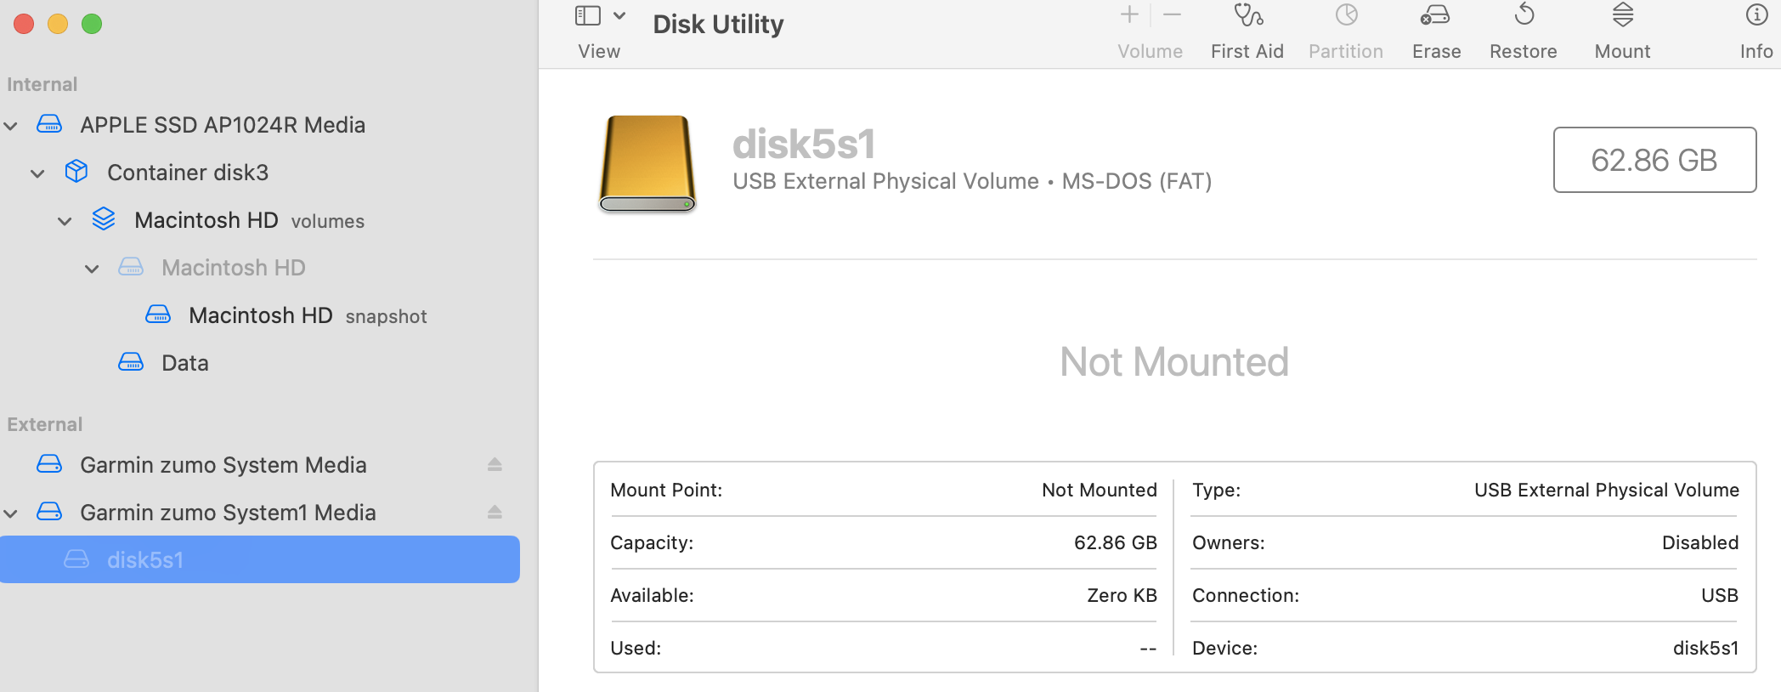Select the Macintosh HD snapshot item

pos(260,315)
